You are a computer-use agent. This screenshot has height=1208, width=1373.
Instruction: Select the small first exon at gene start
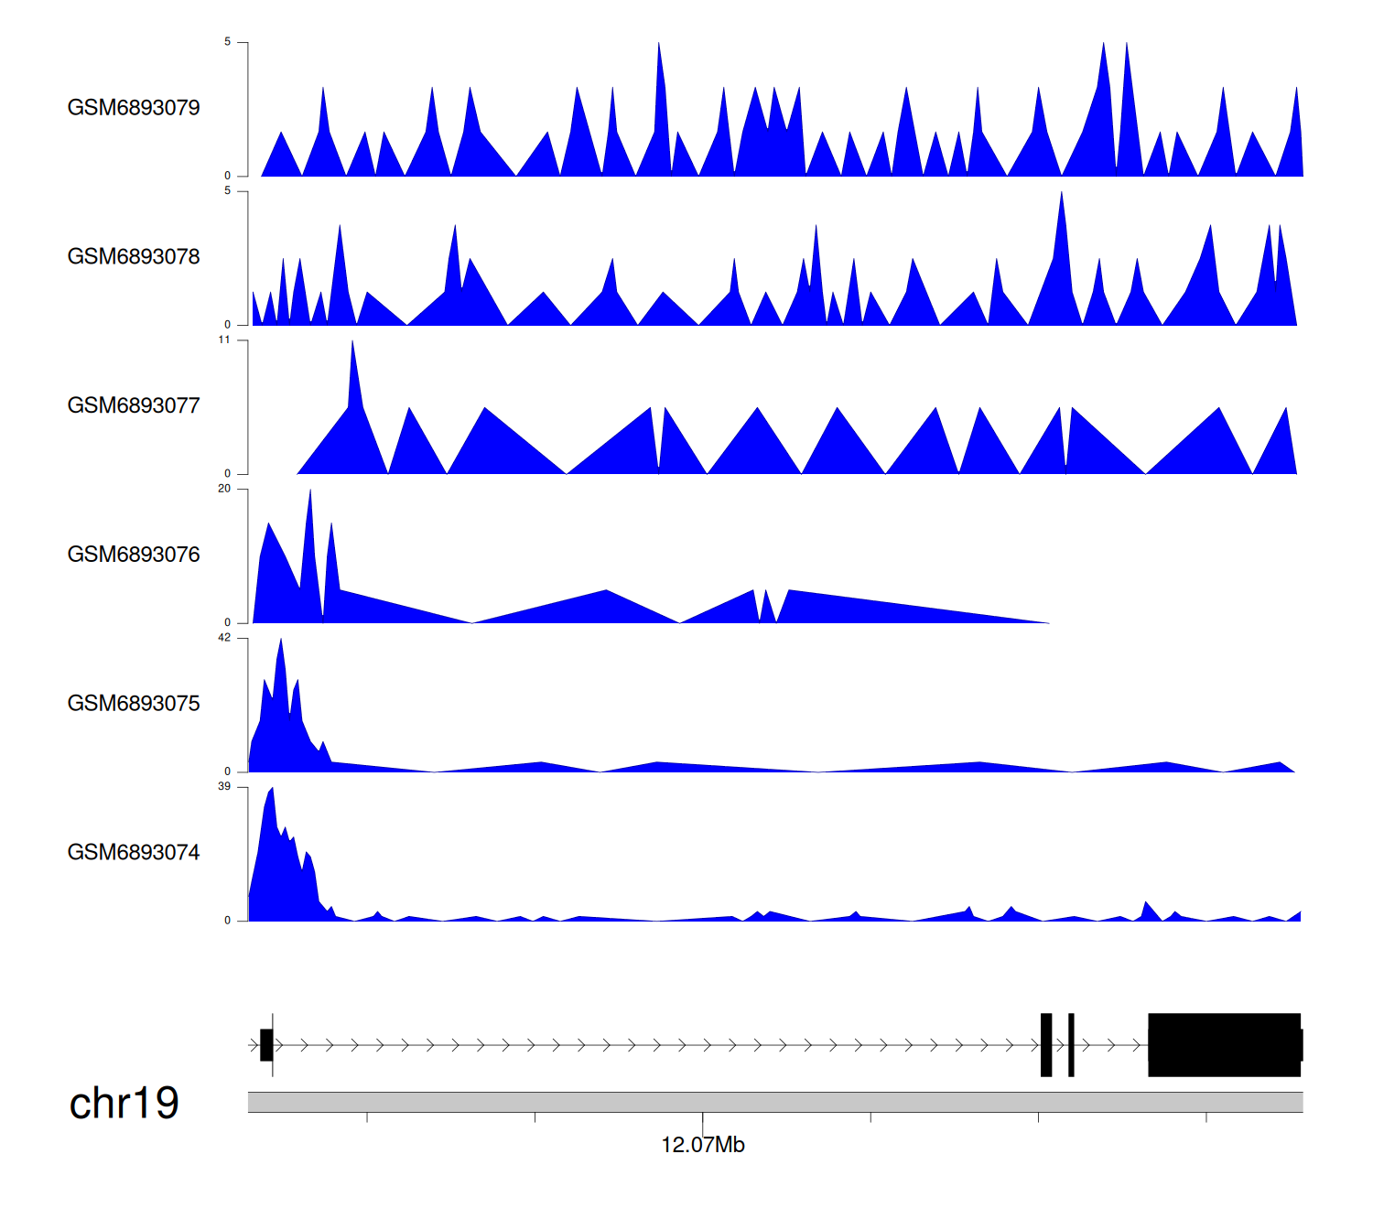coord(266,1045)
